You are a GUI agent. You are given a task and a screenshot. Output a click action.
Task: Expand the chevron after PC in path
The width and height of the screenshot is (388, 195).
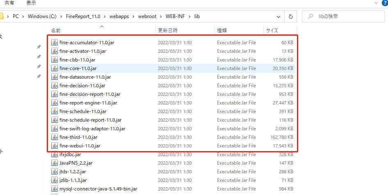point(23,16)
